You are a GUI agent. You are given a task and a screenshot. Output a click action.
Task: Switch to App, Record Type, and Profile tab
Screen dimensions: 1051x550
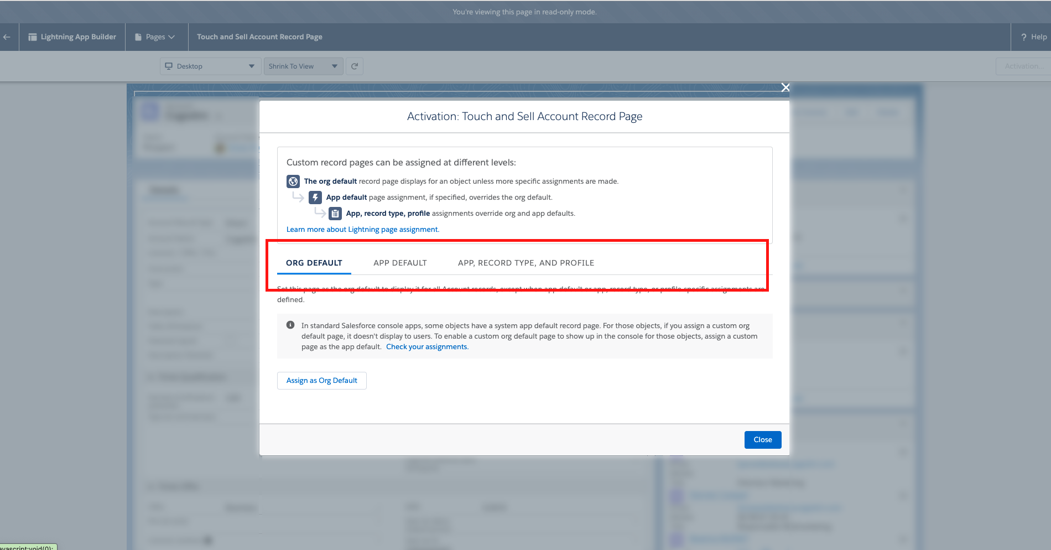pos(526,263)
